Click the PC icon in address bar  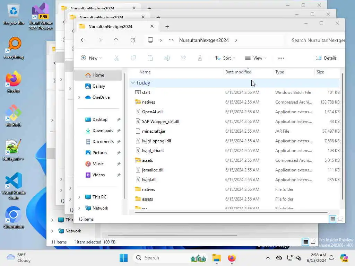pyautogui.click(x=150, y=40)
